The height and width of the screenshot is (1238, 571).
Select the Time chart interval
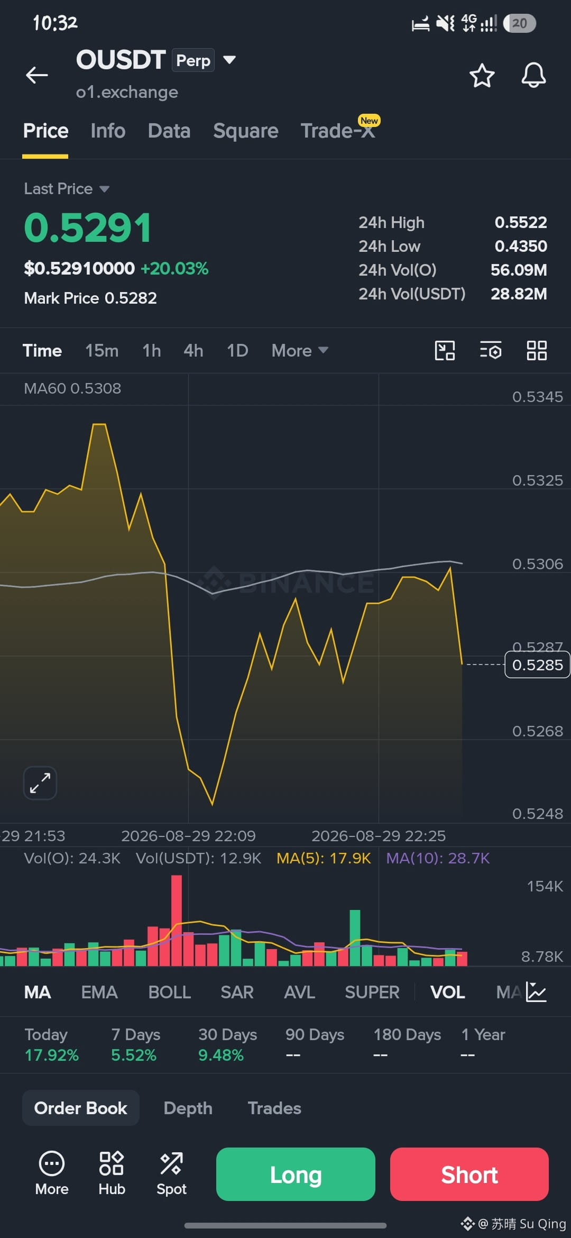(x=42, y=350)
